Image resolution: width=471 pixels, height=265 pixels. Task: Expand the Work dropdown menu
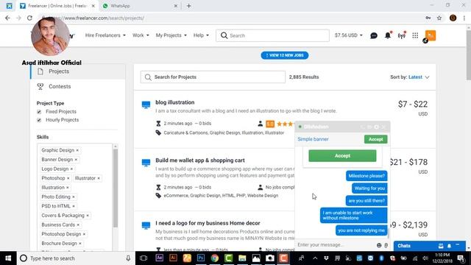pos(141,35)
